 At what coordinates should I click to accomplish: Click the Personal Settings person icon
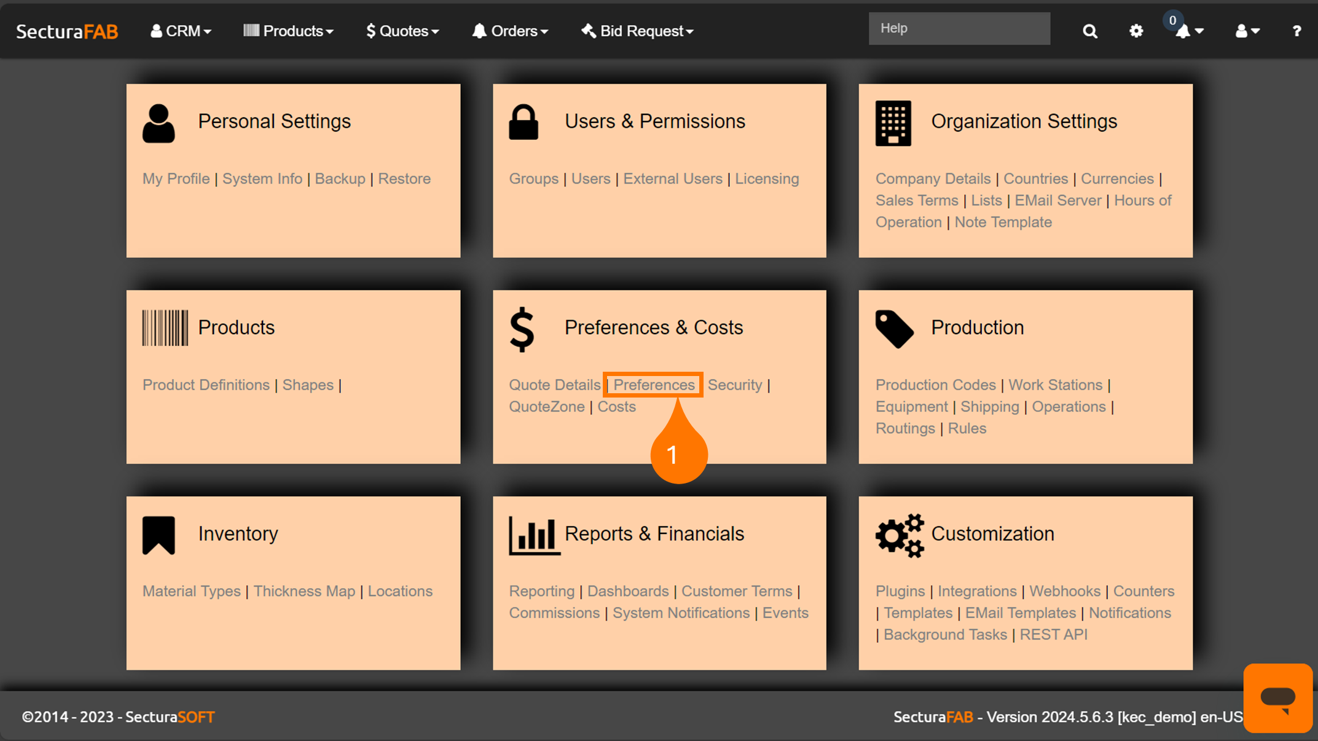tap(159, 123)
